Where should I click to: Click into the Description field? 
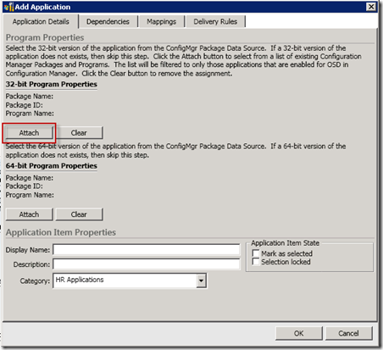(x=147, y=264)
